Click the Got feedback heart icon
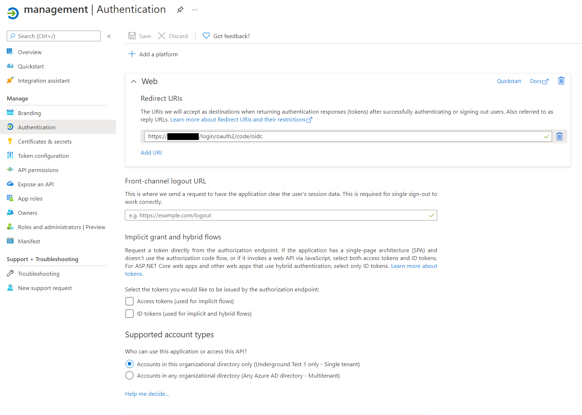Viewport: 582px width, 415px height. click(x=206, y=36)
